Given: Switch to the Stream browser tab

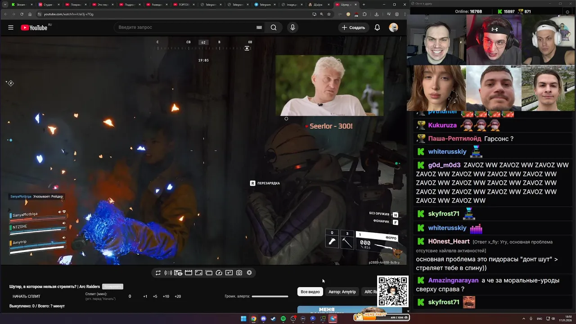Looking at the screenshot, I should [21, 4].
